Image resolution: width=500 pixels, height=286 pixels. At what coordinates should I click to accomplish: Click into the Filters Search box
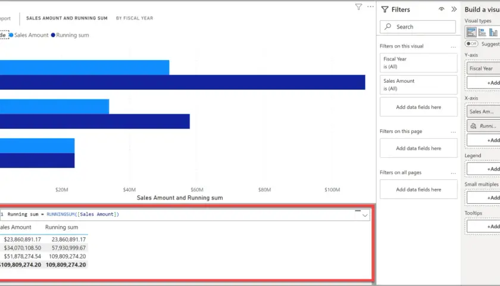418,27
